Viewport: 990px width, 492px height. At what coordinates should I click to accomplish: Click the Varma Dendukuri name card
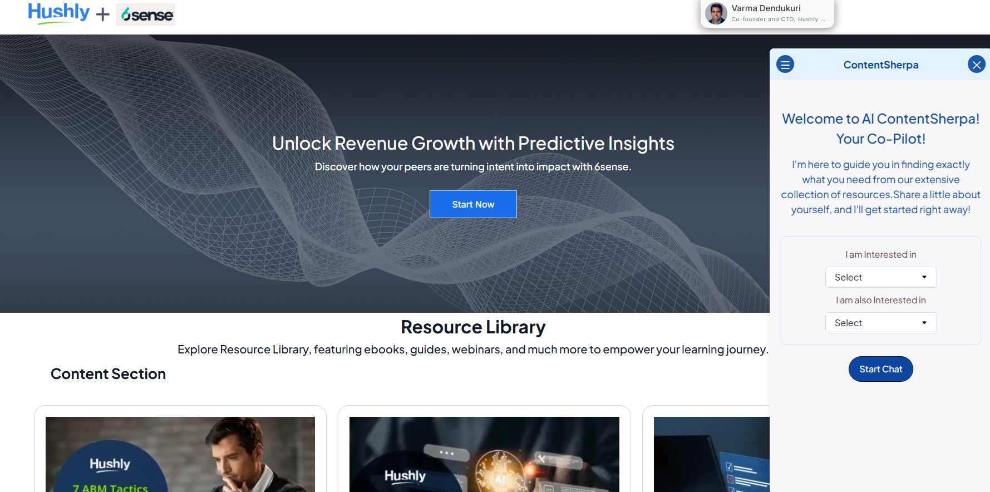coord(767,13)
